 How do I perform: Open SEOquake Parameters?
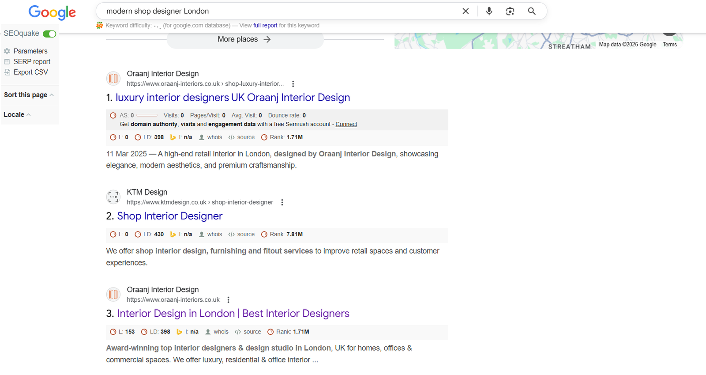coord(30,51)
